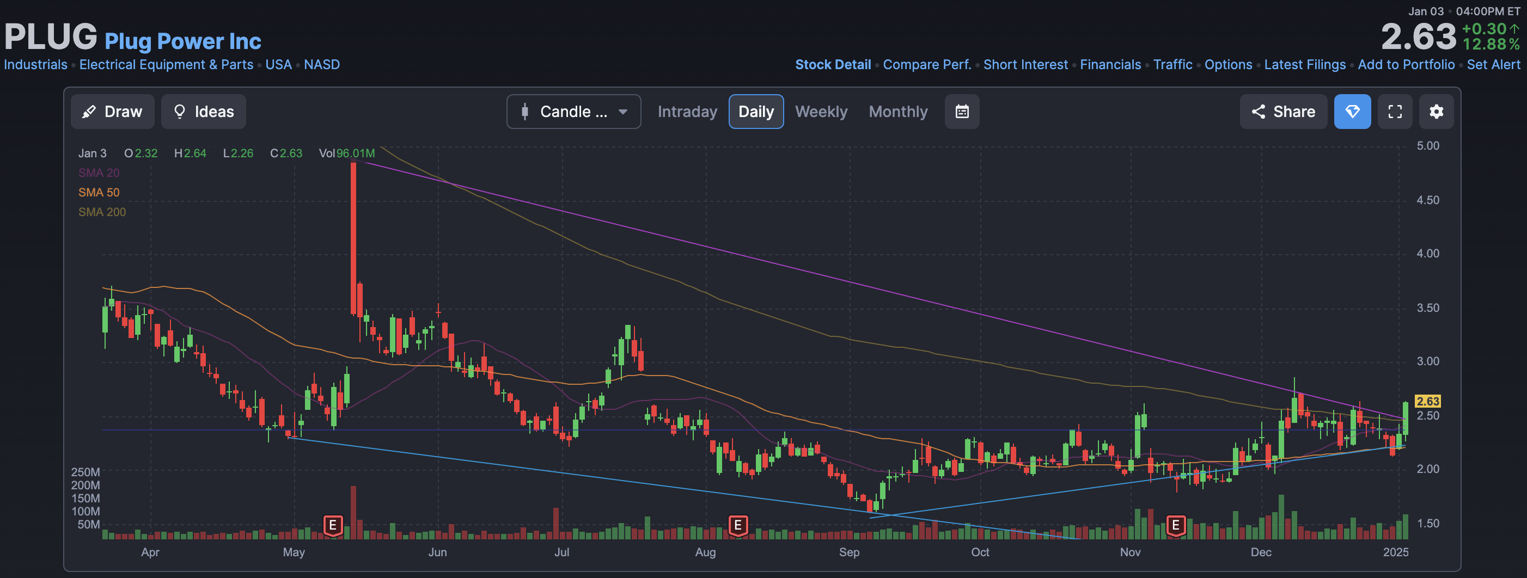Open chart settings gear icon
Viewport: 1527px width, 578px height.
tap(1436, 112)
